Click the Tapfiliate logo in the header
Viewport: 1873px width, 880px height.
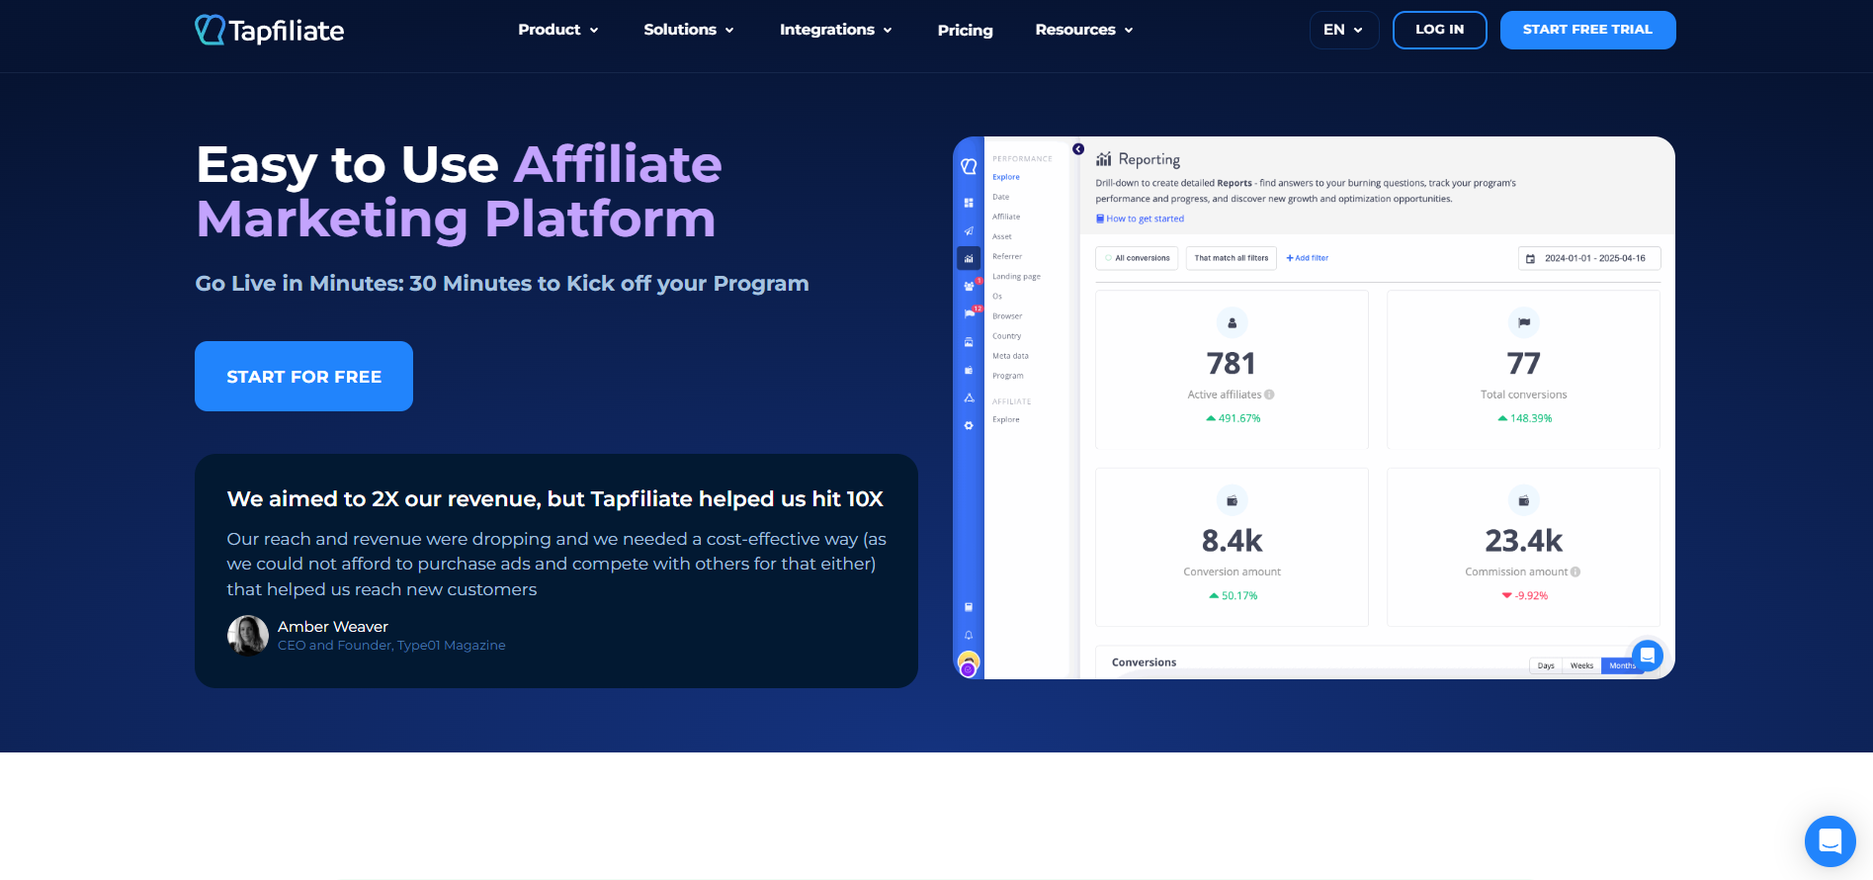269,31
